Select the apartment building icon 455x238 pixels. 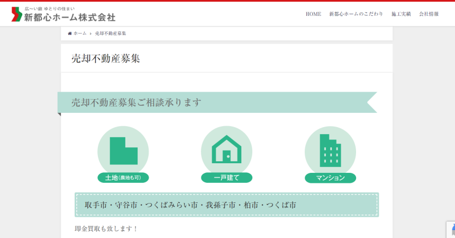click(330, 151)
